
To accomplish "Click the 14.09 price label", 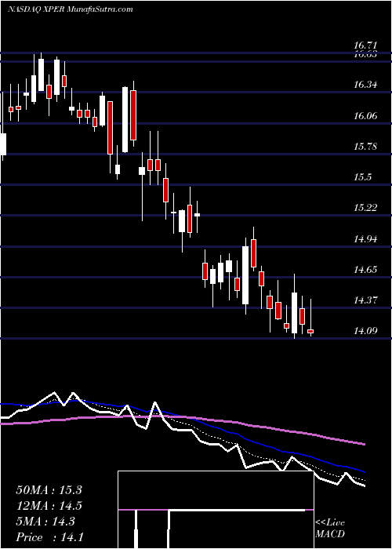I will pyautogui.click(x=365, y=331).
